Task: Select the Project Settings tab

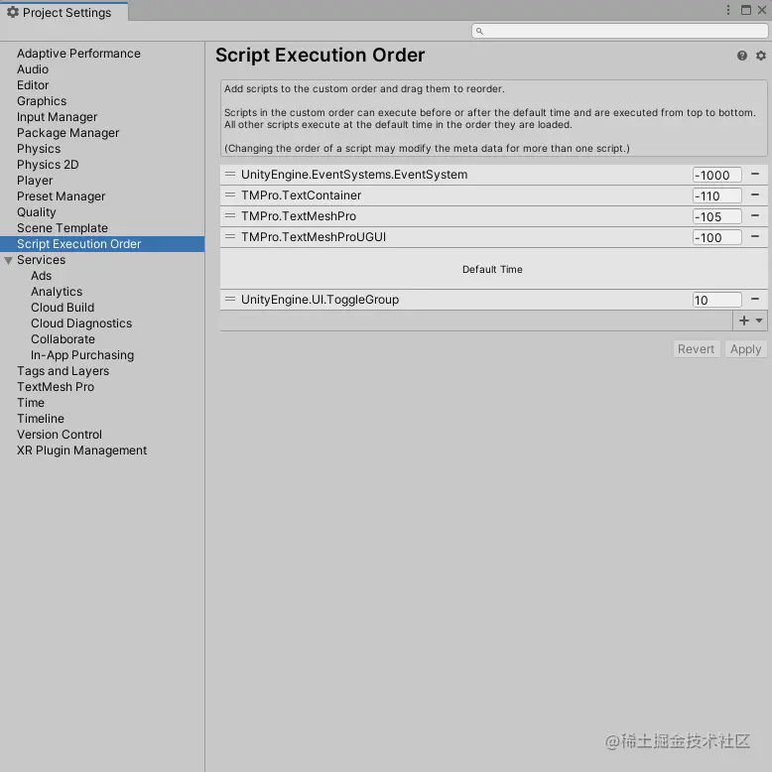Action: pos(64,12)
